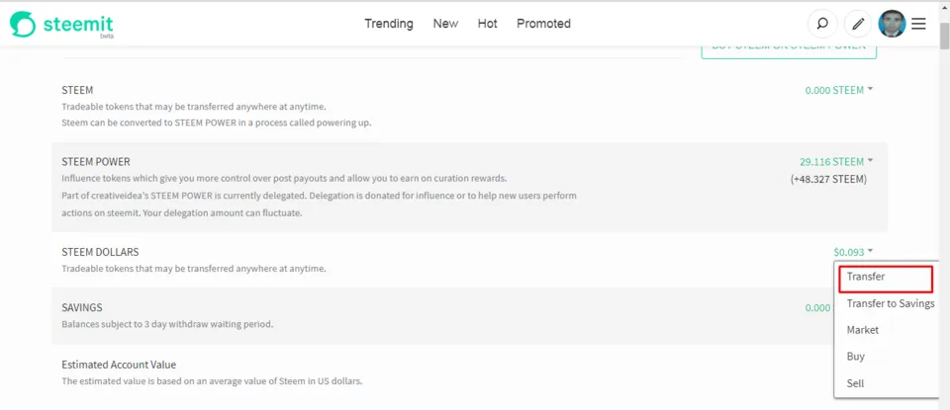Go to the Trending tab
This screenshot has height=410, width=950.
click(389, 24)
